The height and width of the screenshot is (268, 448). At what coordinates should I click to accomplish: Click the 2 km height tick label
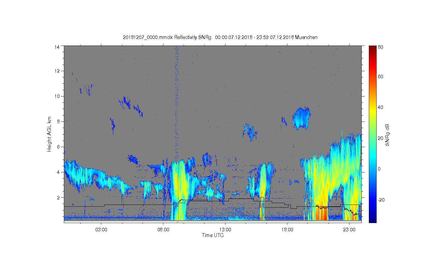(58, 197)
